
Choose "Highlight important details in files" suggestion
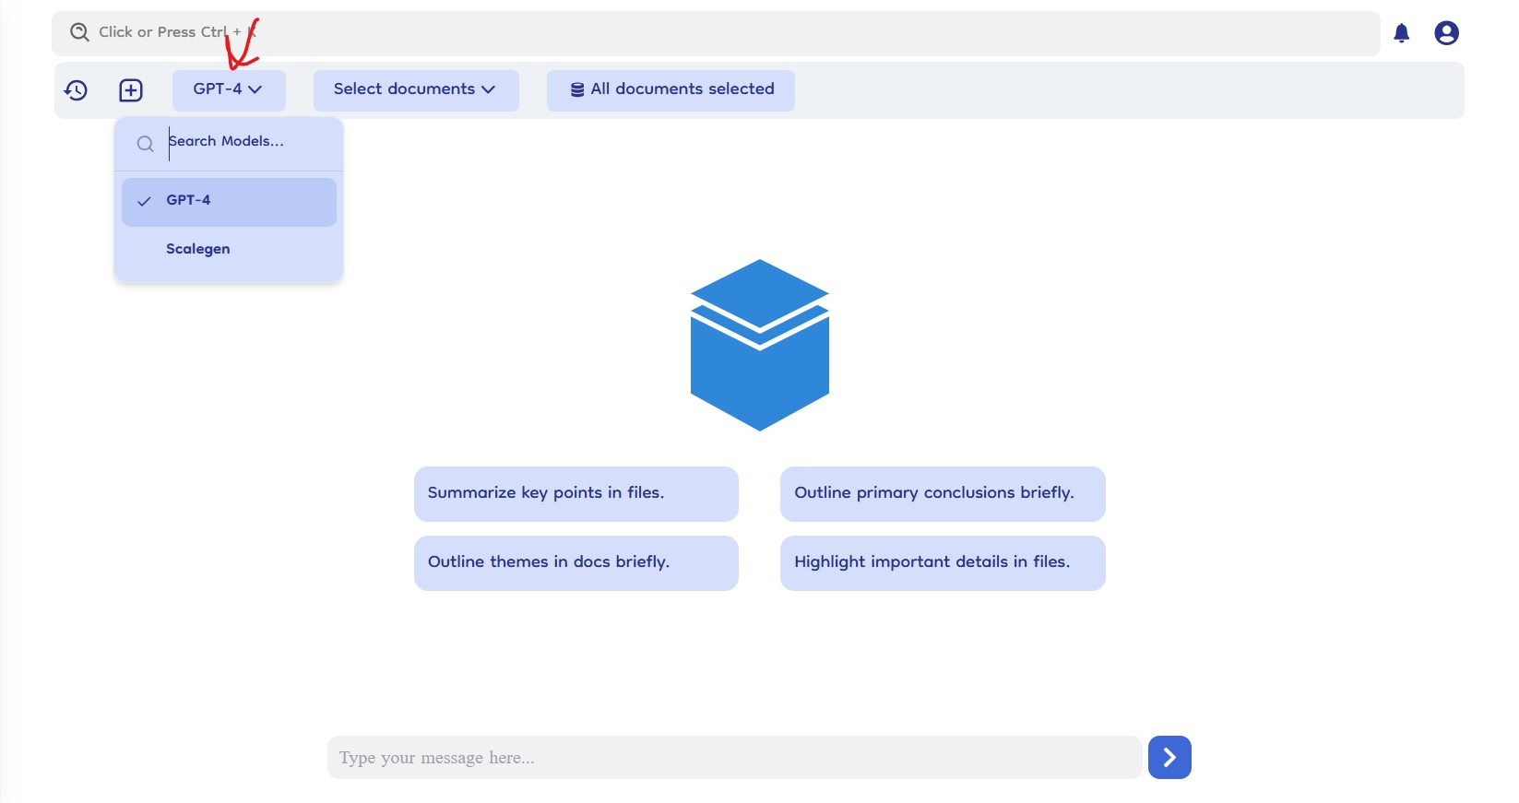click(942, 562)
